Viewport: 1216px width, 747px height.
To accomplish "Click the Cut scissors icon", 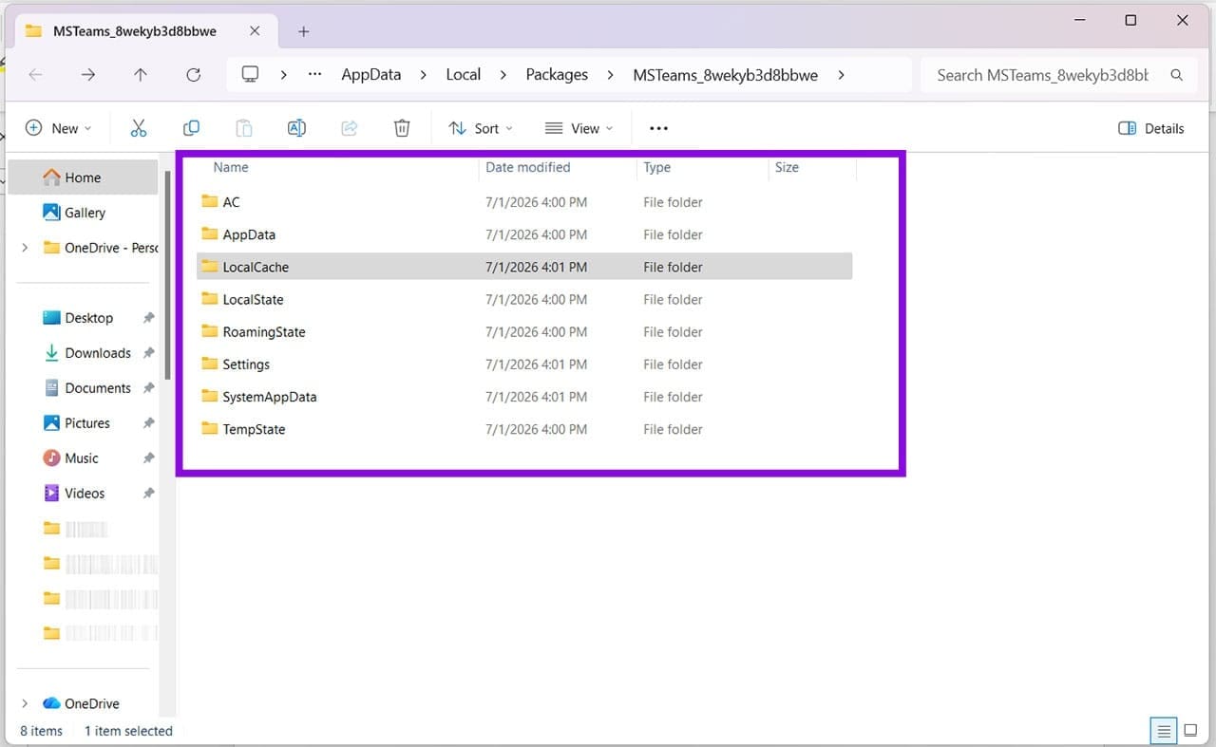I will pos(139,128).
